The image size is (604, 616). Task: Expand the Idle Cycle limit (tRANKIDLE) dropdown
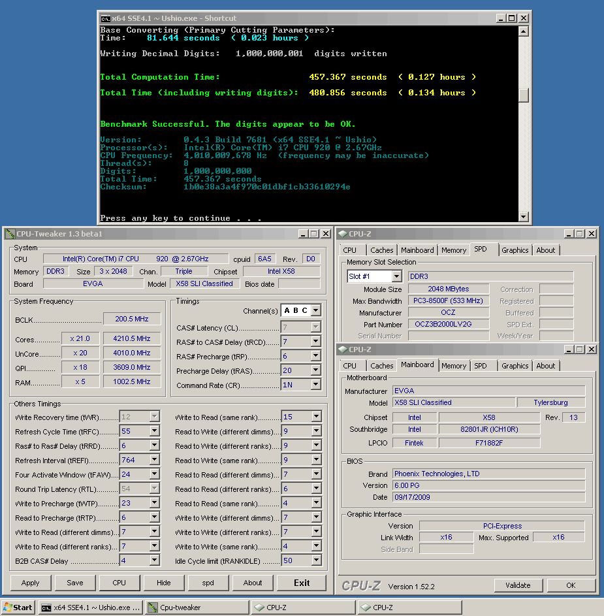tap(316, 561)
